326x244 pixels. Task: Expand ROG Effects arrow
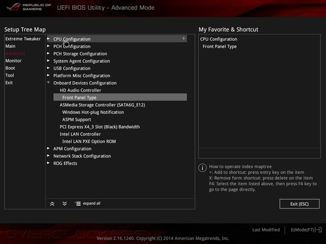point(48,163)
